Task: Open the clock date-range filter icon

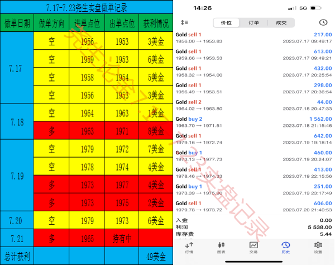Action: [323, 22]
